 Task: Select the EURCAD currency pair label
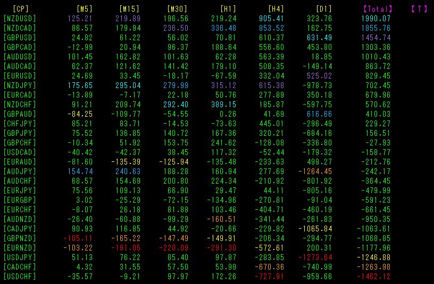(x=20, y=95)
